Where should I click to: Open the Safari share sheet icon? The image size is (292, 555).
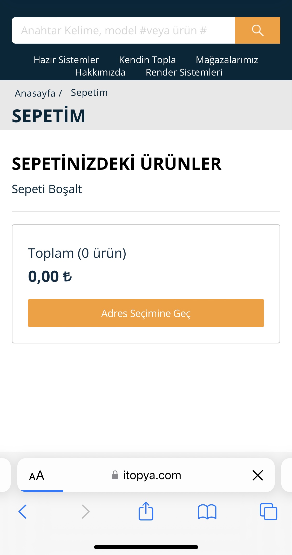(146, 511)
